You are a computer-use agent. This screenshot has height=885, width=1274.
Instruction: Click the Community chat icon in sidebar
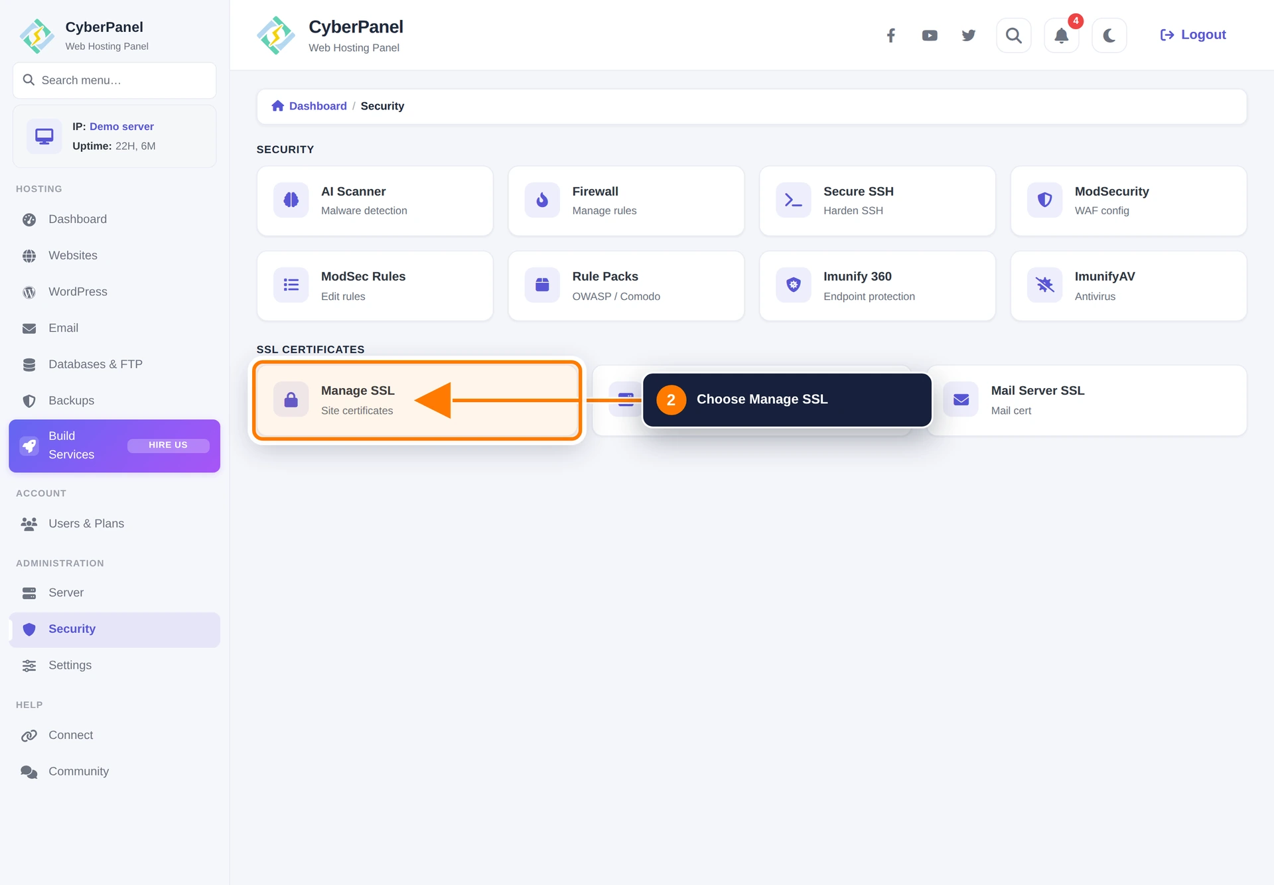pos(29,772)
